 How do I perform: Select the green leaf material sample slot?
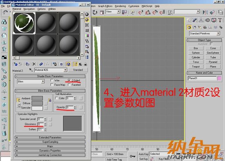point(24,23)
